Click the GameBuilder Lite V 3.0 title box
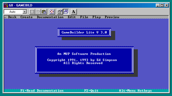 click(84, 32)
